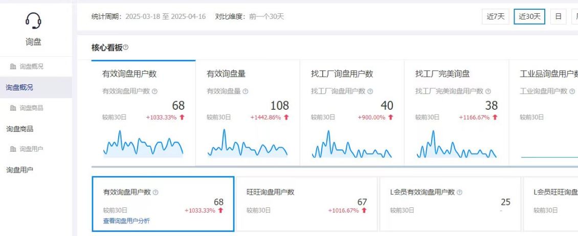Click the 询盘 headset icon
Viewport: 578px width, 236px height.
pyautogui.click(x=33, y=21)
